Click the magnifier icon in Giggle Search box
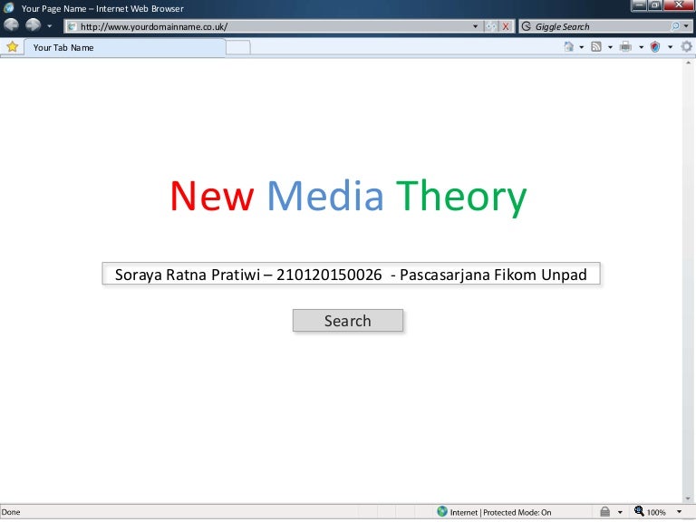The width and height of the screenshot is (696, 522). click(675, 26)
